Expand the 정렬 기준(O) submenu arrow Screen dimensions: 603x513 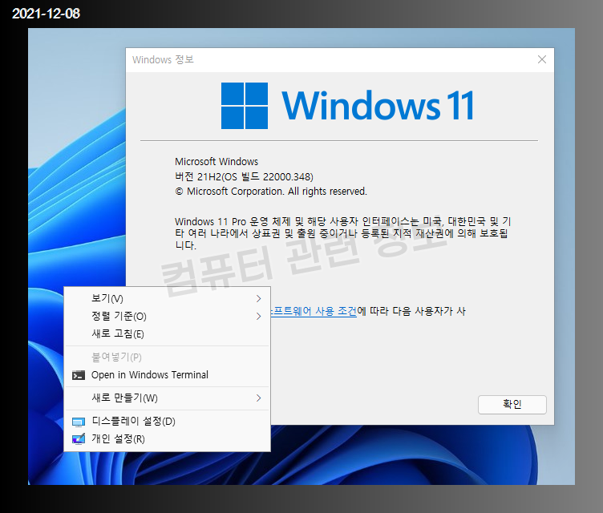point(258,316)
